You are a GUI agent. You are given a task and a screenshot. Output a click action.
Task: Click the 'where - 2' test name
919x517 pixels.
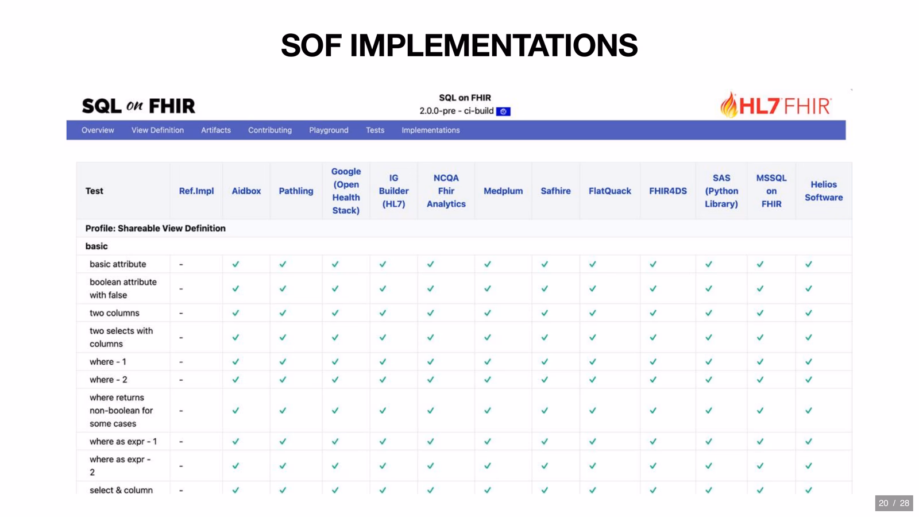pyautogui.click(x=109, y=380)
